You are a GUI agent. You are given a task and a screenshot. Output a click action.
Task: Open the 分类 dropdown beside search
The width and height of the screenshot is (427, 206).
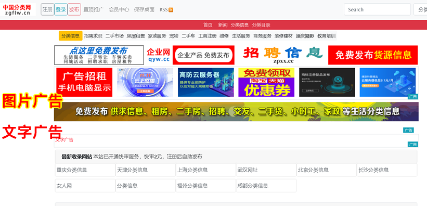420,9
